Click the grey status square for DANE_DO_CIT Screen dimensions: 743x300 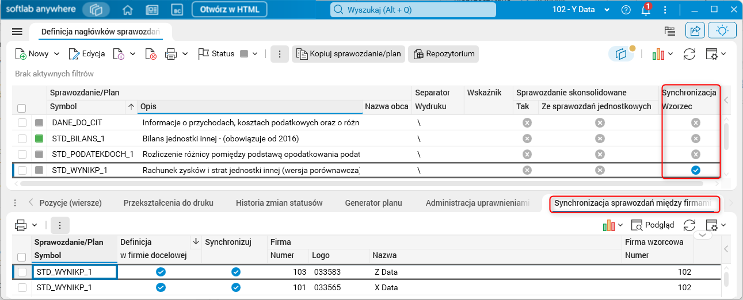(x=39, y=122)
